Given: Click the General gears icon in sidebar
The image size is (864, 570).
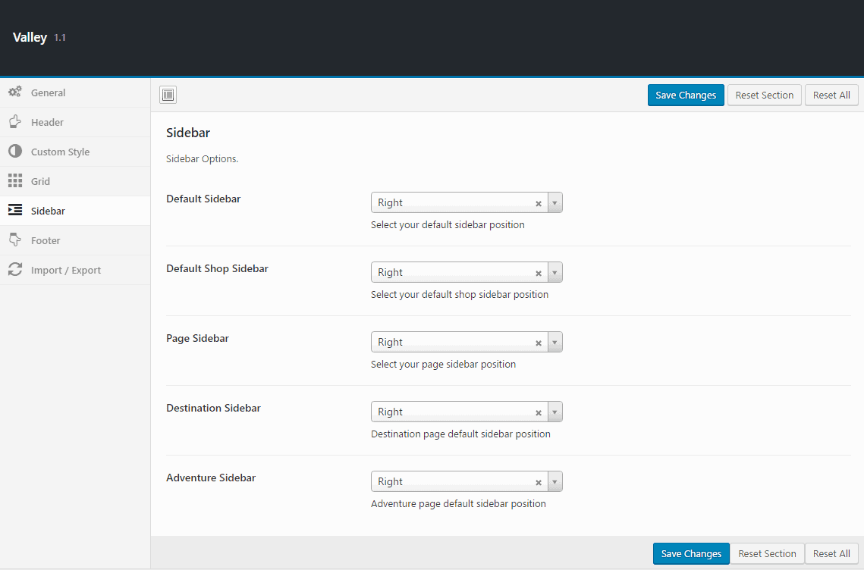Looking at the screenshot, I should (15, 92).
